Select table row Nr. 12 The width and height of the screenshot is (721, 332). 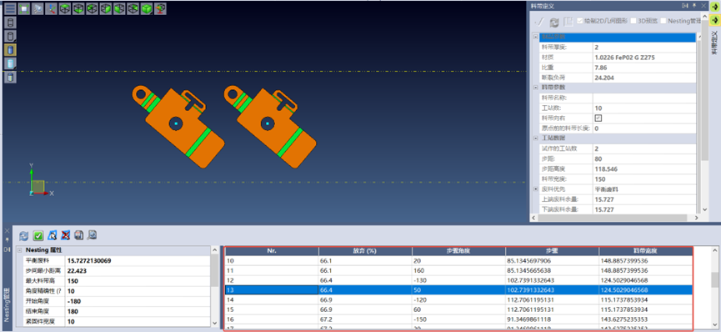(459, 280)
